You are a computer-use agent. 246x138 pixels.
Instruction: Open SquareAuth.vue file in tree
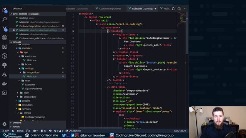click(38, 89)
